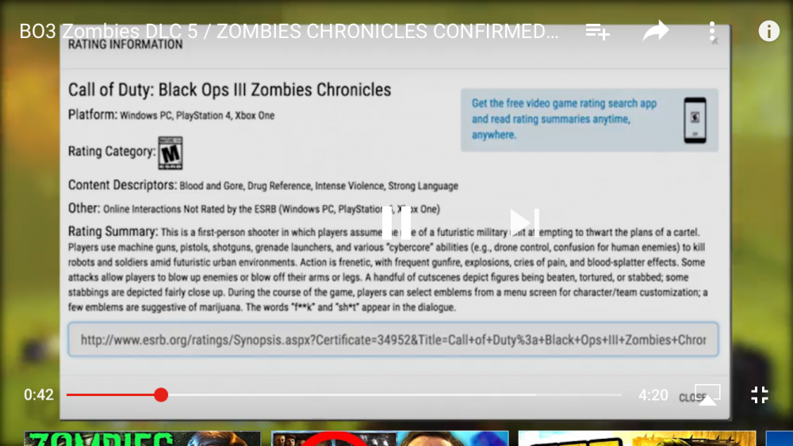Click the ESRB M rating icon
Viewport: 793px width, 446px height.
click(170, 151)
